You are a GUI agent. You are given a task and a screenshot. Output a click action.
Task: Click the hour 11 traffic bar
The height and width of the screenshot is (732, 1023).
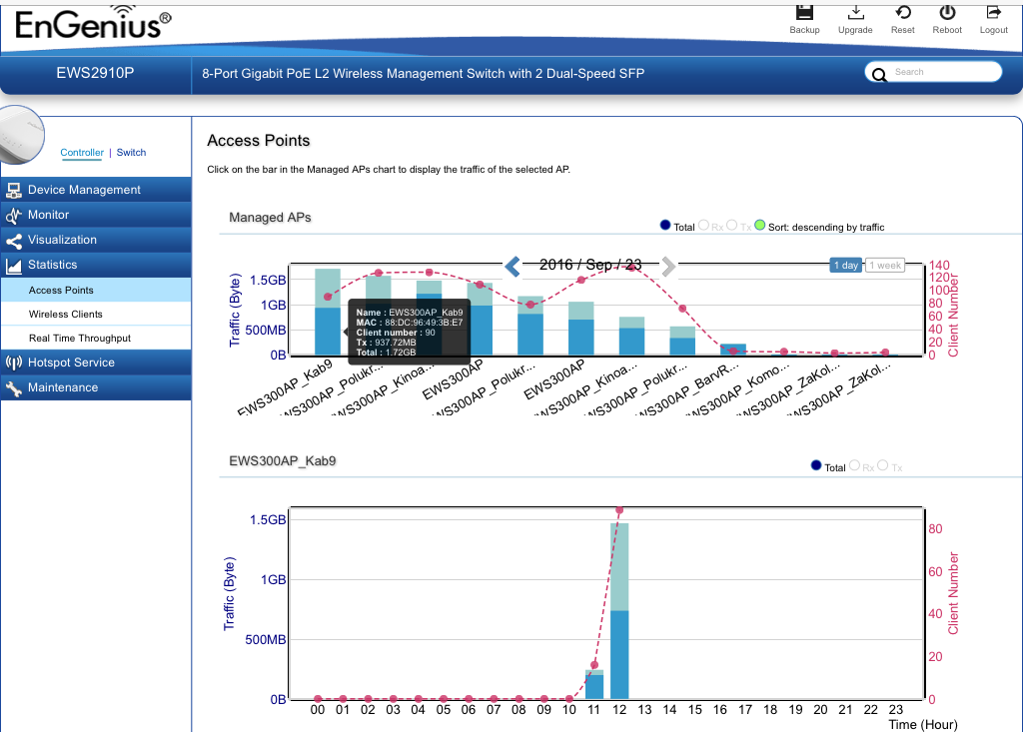(x=594, y=684)
